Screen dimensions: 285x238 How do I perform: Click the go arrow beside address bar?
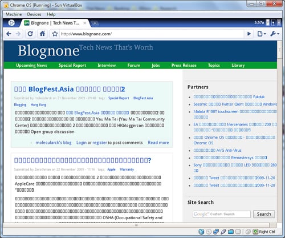point(249,34)
